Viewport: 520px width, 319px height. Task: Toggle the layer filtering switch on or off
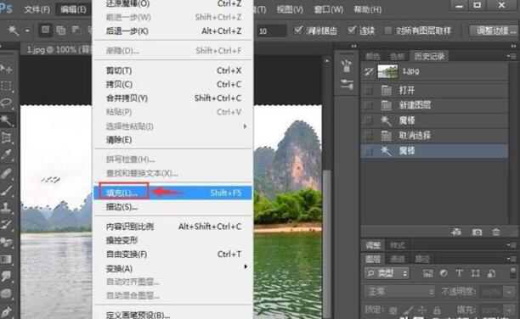pos(512,273)
